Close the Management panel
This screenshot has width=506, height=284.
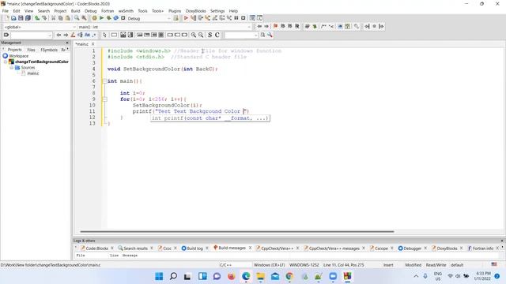pyautogui.click(x=67, y=43)
